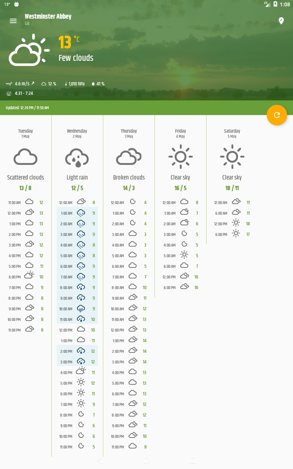293x469 pixels.
Task: Tap Saturday's clear sky sun icon
Action: tap(232, 156)
